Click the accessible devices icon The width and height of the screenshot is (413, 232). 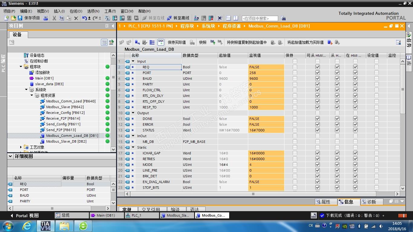point(197,18)
